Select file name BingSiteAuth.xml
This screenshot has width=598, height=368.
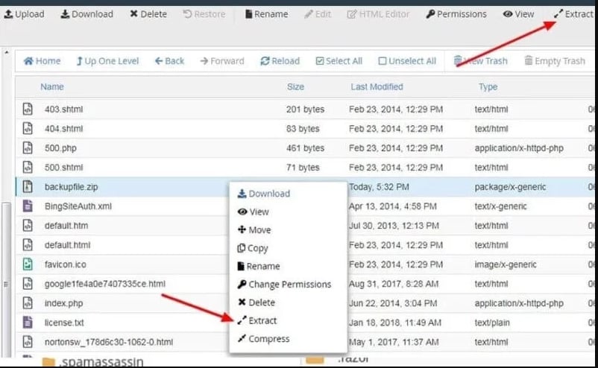click(x=78, y=206)
